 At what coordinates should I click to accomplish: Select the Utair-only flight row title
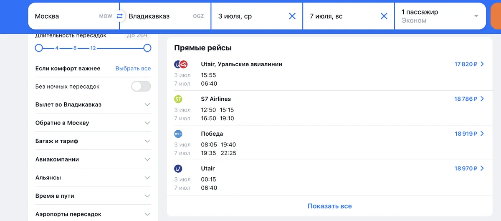pos(208,169)
